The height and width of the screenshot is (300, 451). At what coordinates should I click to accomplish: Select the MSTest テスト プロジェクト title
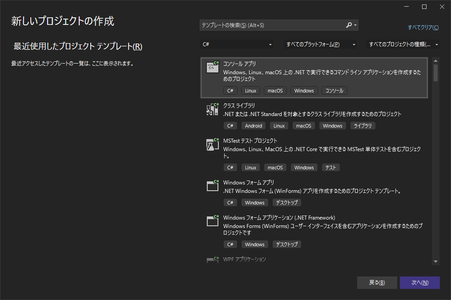click(x=250, y=140)
